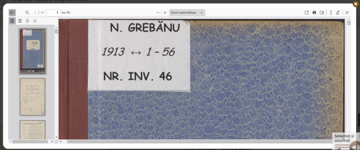Select the text annotation tool
Image resolution: width=360 pixels, height=150 pixels.
point(331,13)
